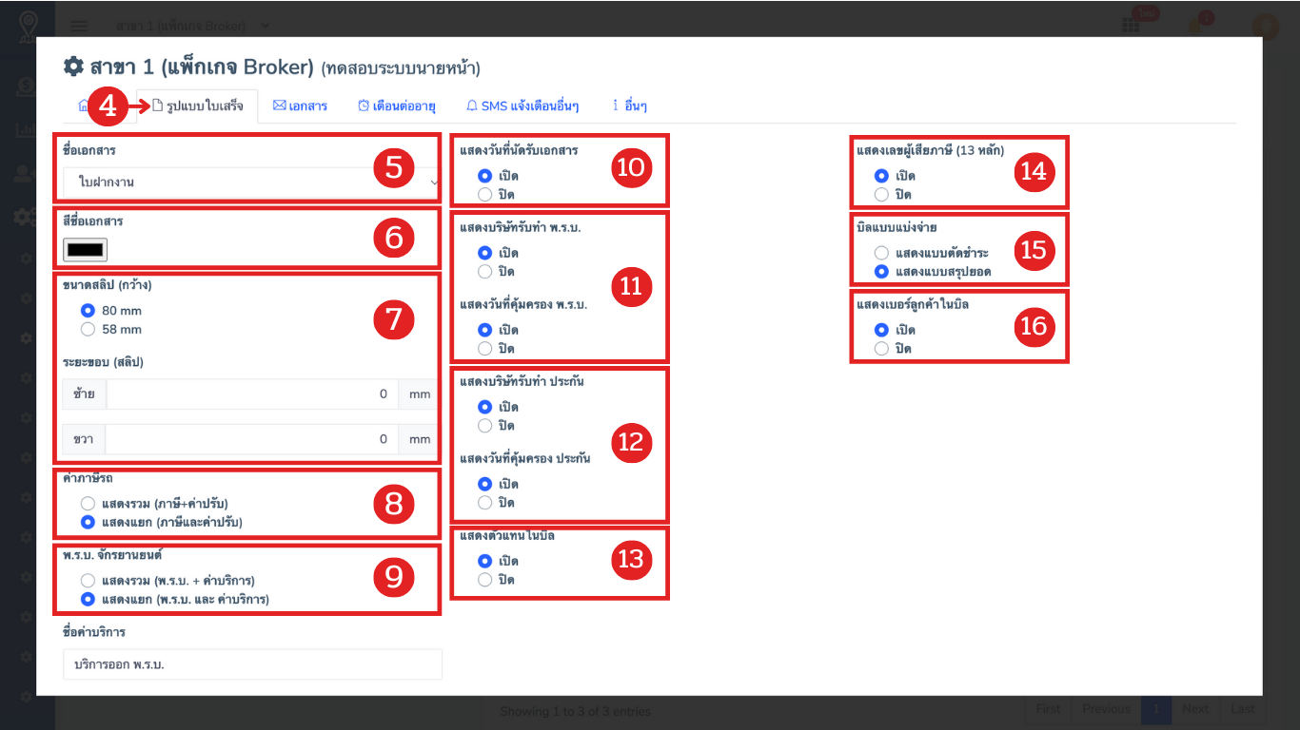Viewport: 1300px width, 730px height.
Task: Choose แสดงแบบสรุปยอด for installment bills
Action: pos(881,271)
